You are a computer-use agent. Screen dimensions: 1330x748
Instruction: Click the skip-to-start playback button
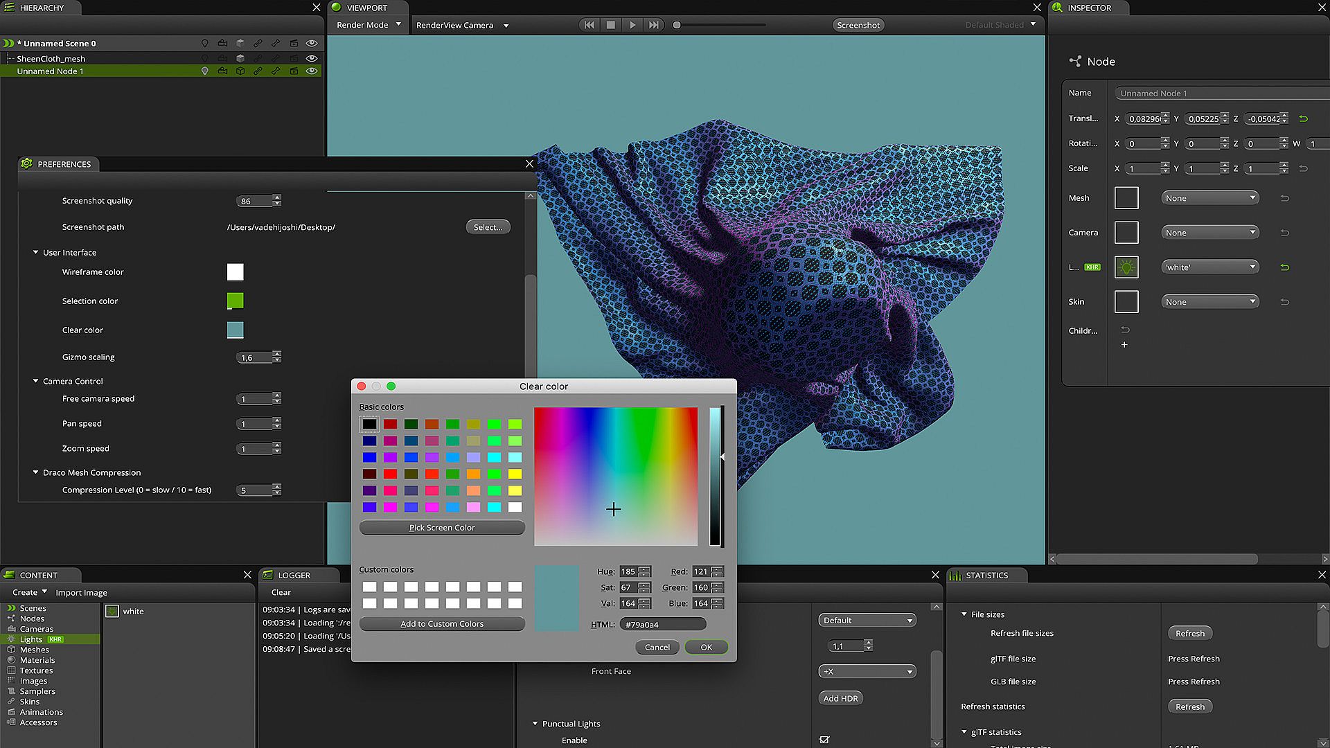[589, 25]
